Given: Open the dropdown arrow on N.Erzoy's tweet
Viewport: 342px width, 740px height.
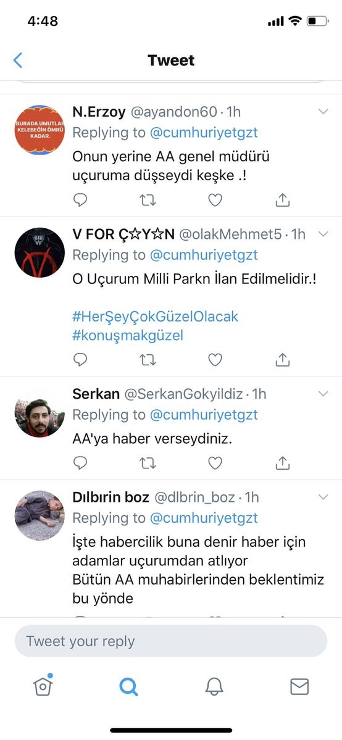Looking at the screenshot, I should (x=323, y=112).
